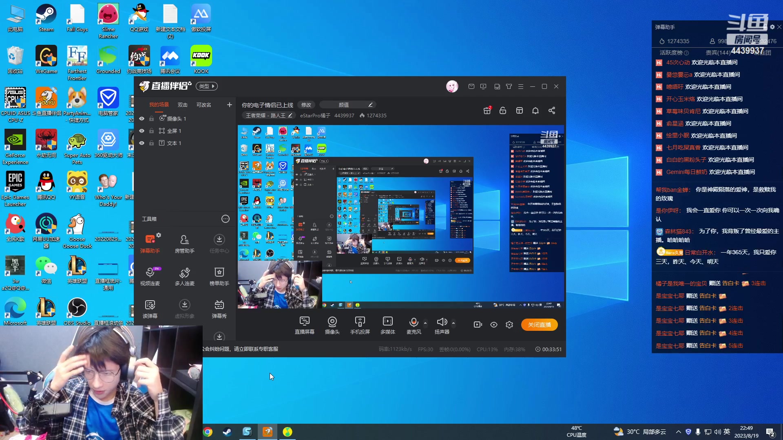Expand the 类型 dropdown
Image resolution: width=783 pixels, height=440 pixels.
coord(207,86)
